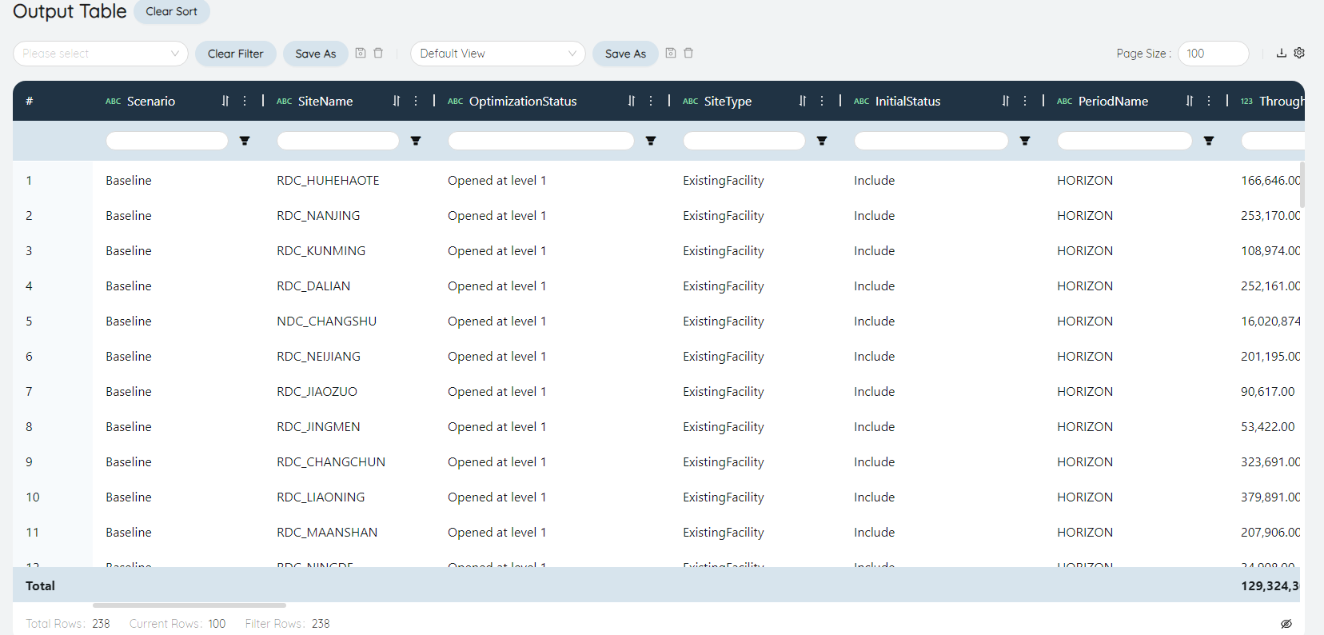Click Save As next to Default View

tap(625, 54)
